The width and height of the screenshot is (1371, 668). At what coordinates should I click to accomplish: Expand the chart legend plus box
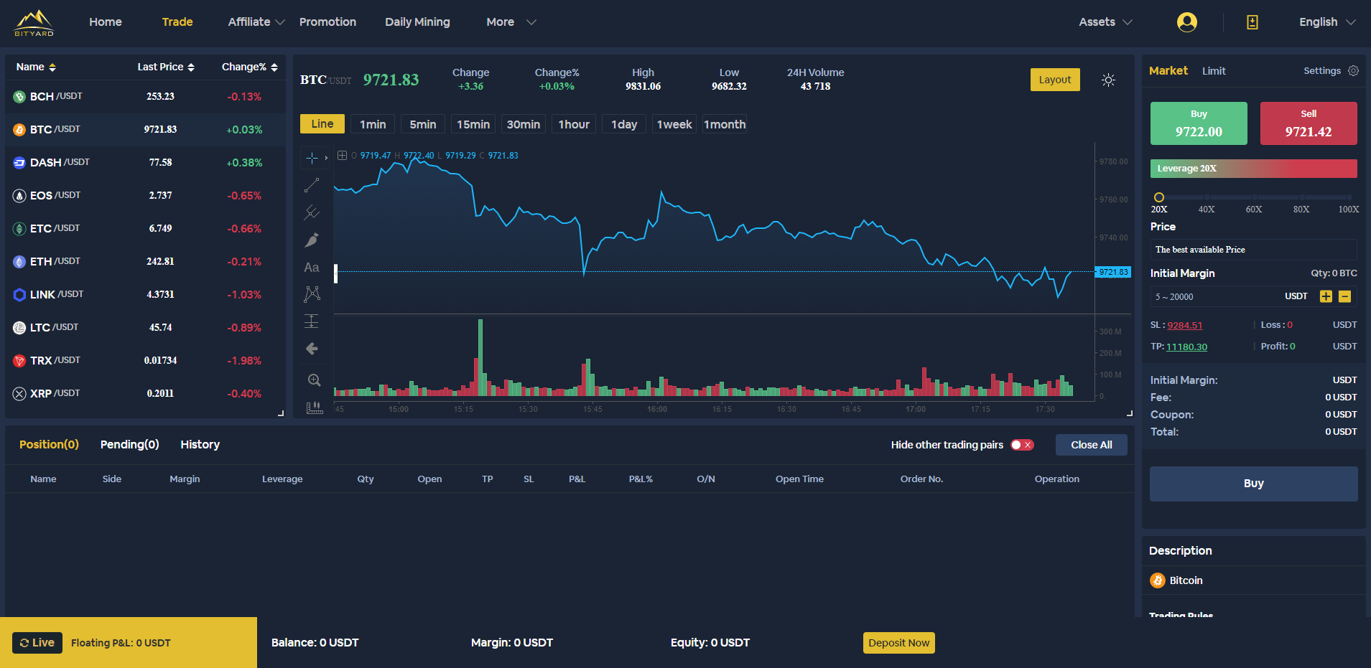pyautogui.click(x=343, y=156)
